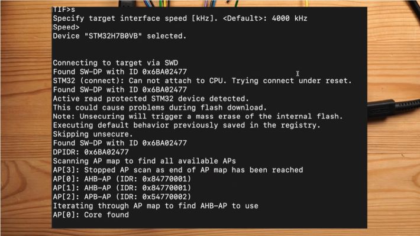Click the "Speed>" input prompt

66,28
